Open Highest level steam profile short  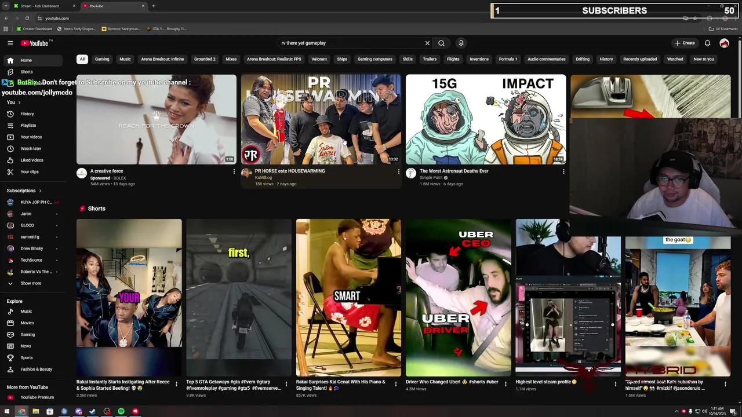pyautogui.click(x=568, y=298)
